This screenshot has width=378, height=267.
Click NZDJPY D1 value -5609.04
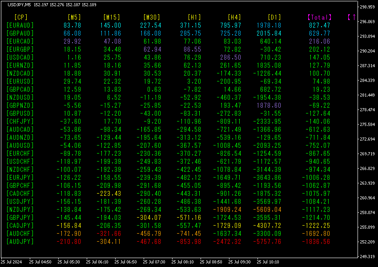[x=267, y=209]
